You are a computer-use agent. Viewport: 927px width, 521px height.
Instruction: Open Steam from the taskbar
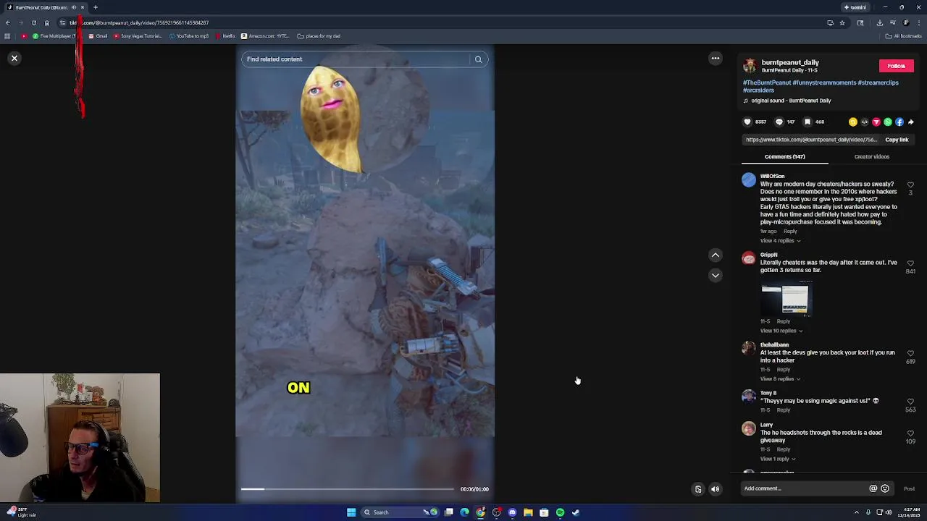pos(576,512)
